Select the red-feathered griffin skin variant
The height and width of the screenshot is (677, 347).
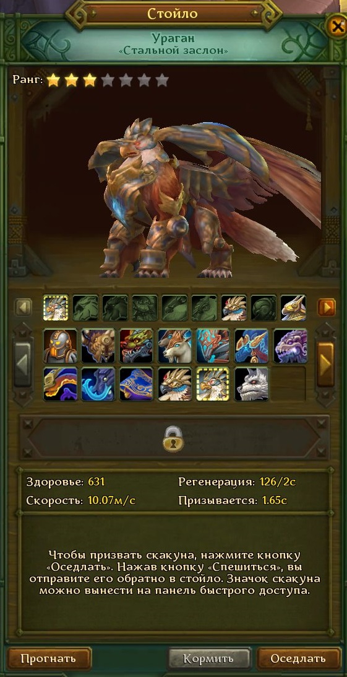click(234, 308)
